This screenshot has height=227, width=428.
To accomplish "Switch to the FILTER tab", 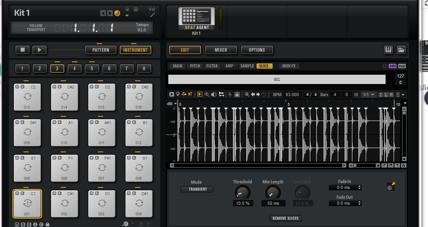I will (x=212, y=66).
